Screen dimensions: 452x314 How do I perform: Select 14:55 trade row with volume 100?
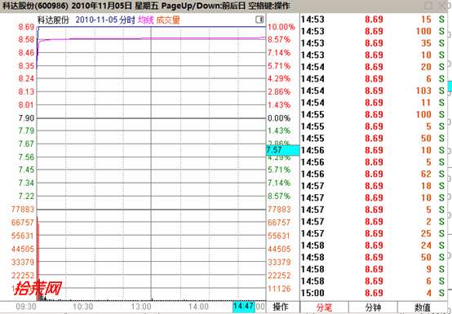373,114
